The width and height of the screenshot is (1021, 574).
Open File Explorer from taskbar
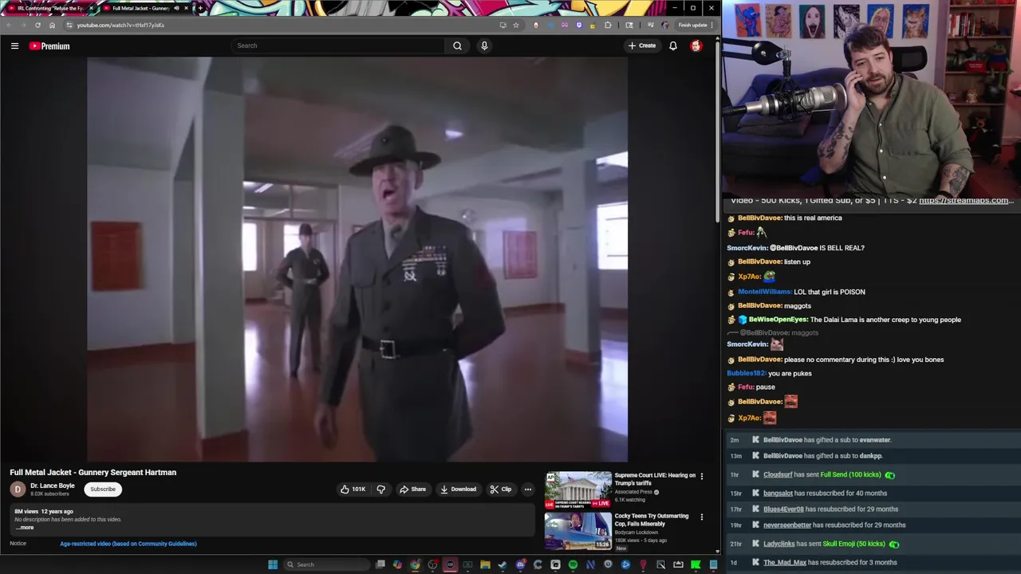coord(485,564)
